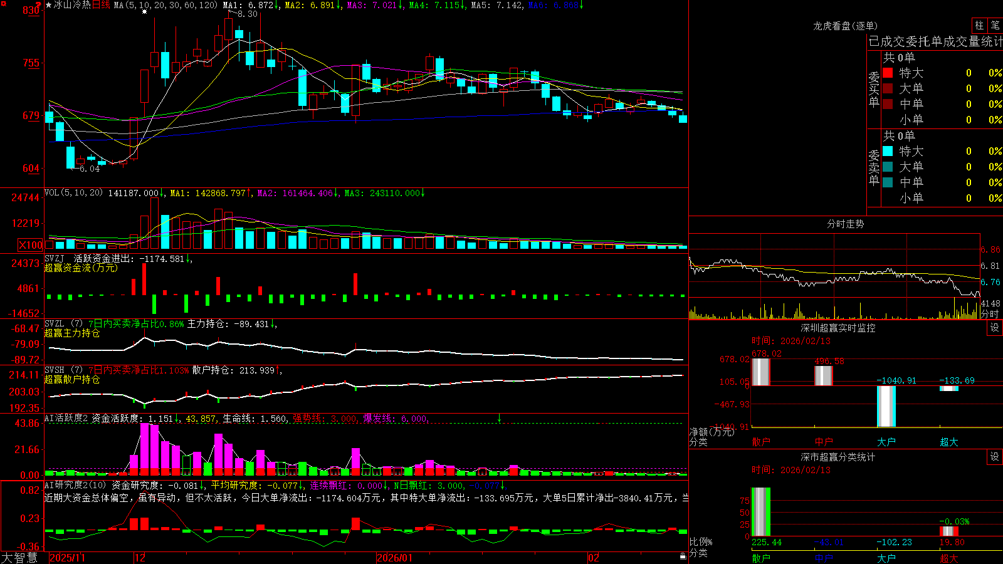Click the cyan 特大 sell order swatch
This screenshot has width=1003, height=564.
(888, 151)
